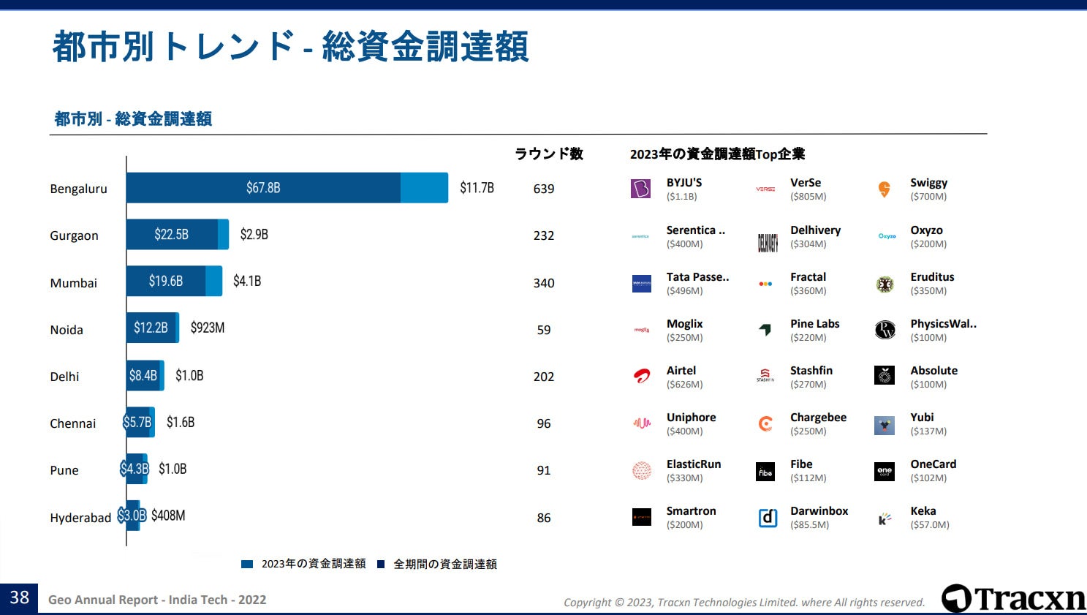Click the Fractal three-dot logo
This screenshot has height=615, width=1087.
(765, 284)
